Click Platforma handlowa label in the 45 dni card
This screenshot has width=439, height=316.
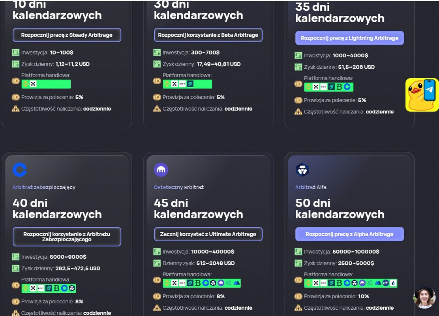(x=187, y=275)
